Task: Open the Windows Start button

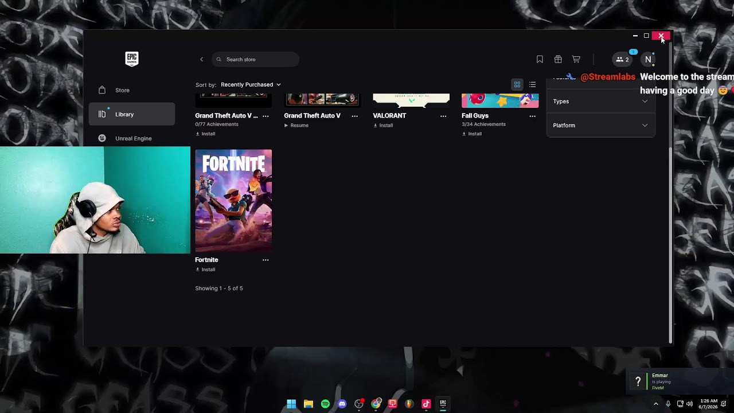Action: click(x=291, y=404)
